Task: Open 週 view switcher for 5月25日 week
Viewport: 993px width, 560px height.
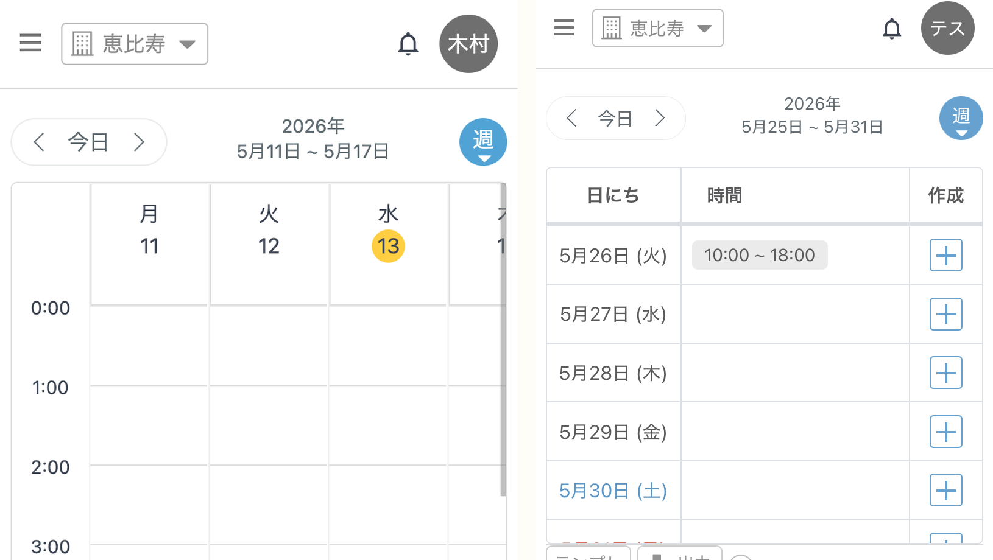Action: pyautogui.click(x=961, y=118)
